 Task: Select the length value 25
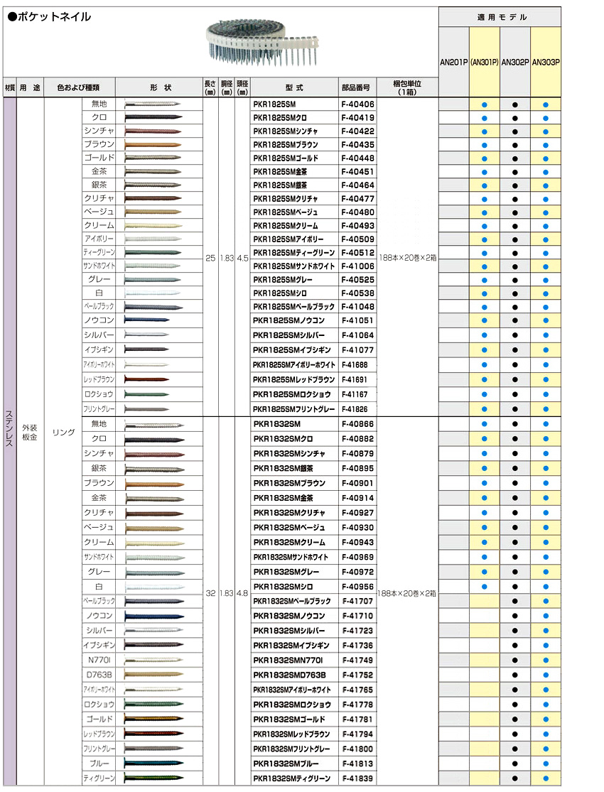pos(210,258)
